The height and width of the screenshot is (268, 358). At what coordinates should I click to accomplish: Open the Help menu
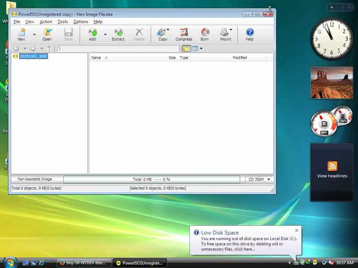pos(98,22)
